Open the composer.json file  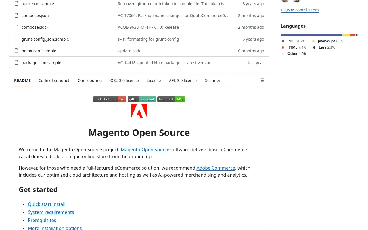(35, 16)
